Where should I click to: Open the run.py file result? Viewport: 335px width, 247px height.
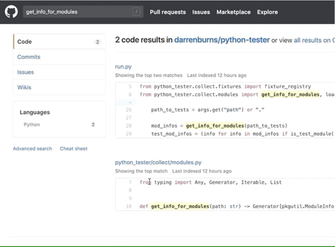coord(123,67)
